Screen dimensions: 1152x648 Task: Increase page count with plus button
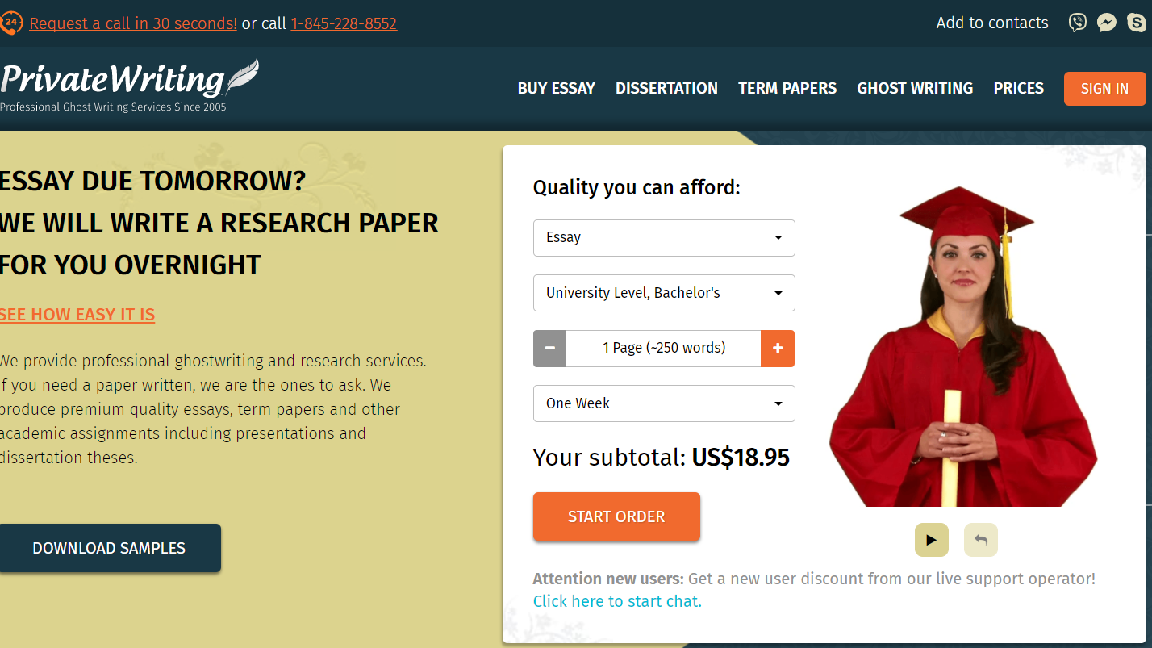tap(778, 348)
